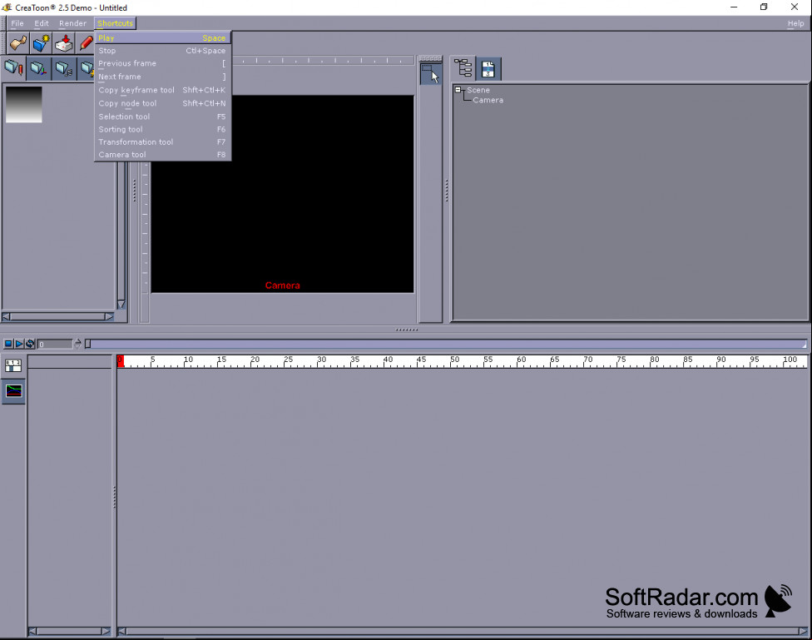Restore down the CreaToon window
The image size is (812, 640).
tap(764, 7)
